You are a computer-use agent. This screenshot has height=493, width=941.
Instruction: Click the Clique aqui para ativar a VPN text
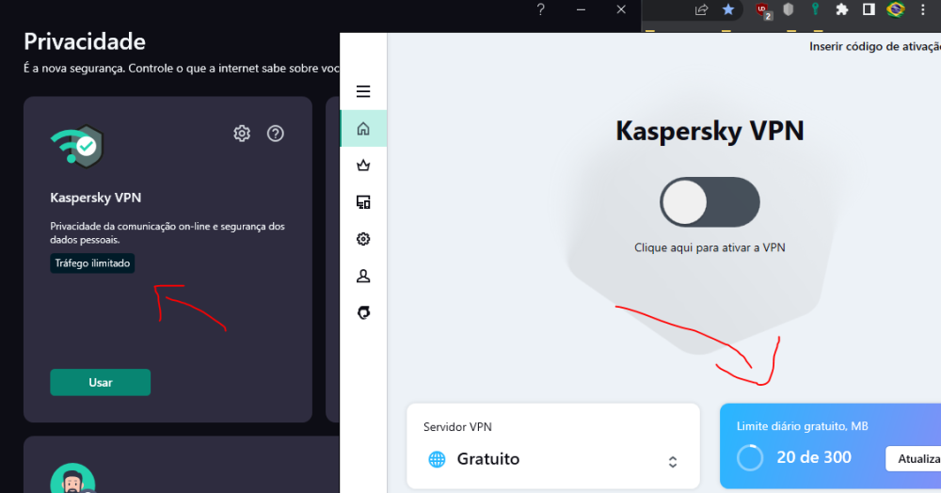(710, 247)
